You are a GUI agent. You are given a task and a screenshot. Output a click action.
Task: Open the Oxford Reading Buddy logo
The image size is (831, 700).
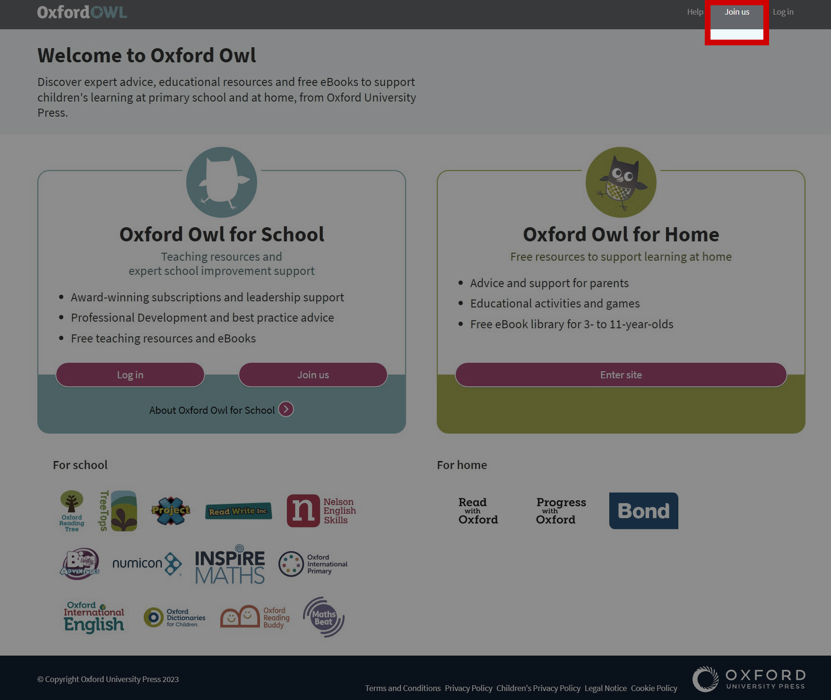click(x=255, y=617)
